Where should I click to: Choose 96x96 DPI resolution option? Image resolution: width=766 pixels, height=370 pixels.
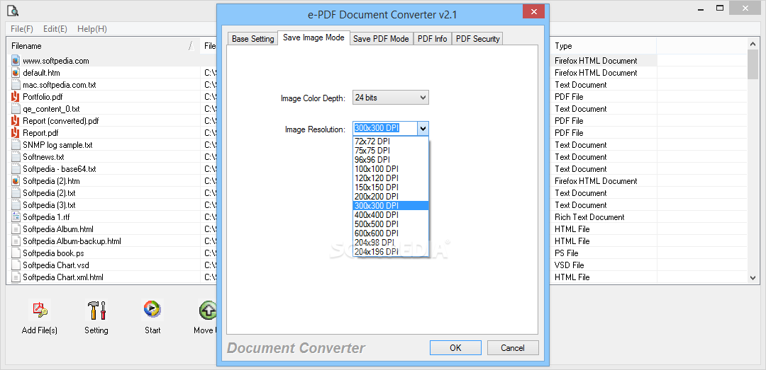tap(390, 159)
